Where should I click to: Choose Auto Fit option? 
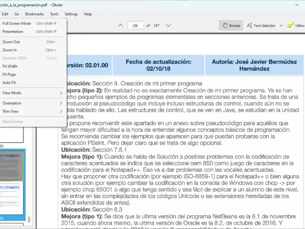click(x=32, y=82)
